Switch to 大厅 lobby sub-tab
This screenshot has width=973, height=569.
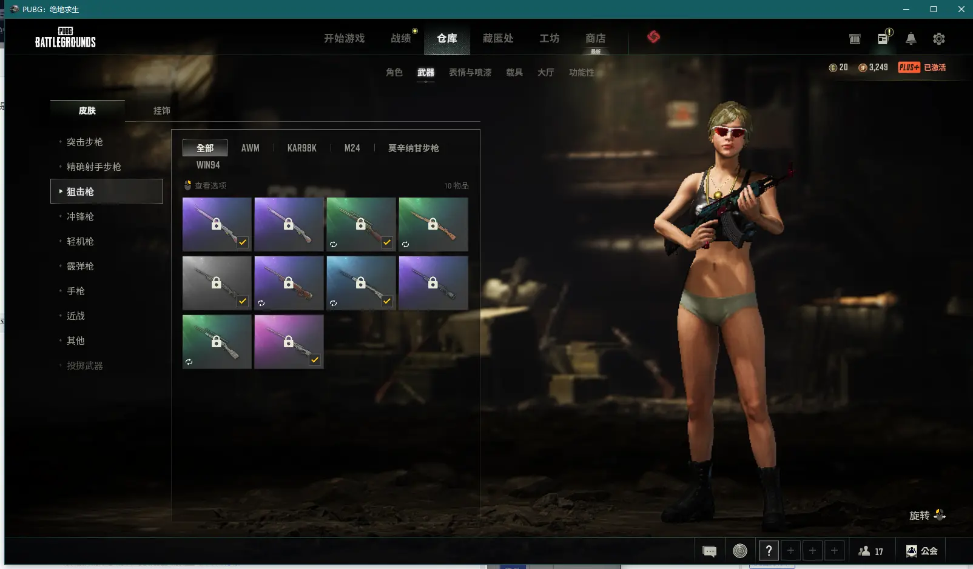[x=546, y=72]
